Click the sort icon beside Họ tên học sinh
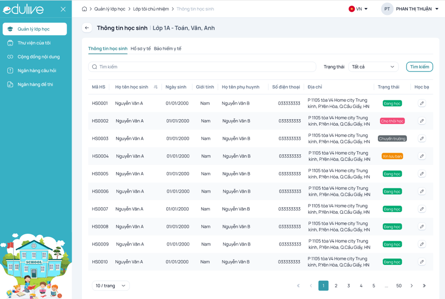This screenshot has width=445, height=299. pos(156,87)
